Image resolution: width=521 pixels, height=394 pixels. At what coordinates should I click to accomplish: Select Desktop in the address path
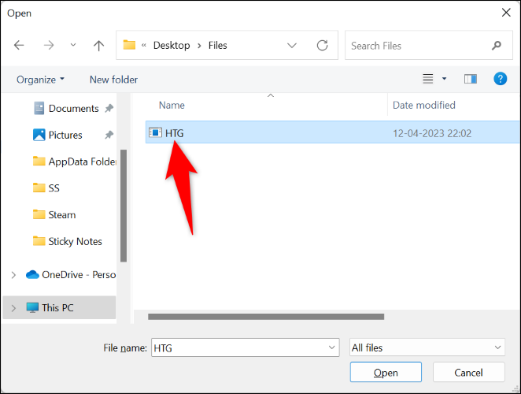click(172, 45)
